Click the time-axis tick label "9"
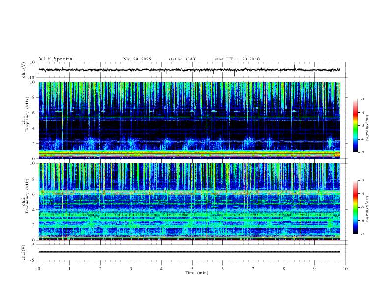 [x=314, y=269]
